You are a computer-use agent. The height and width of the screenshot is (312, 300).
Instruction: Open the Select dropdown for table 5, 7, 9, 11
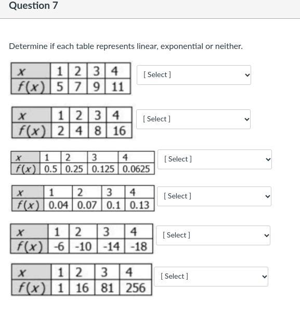tap(194, 75)
